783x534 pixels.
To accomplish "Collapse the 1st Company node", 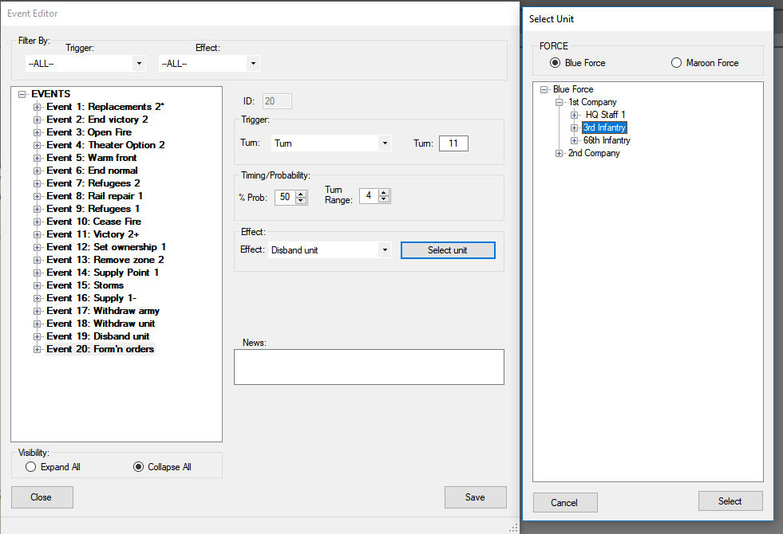I will click(560, 102).
